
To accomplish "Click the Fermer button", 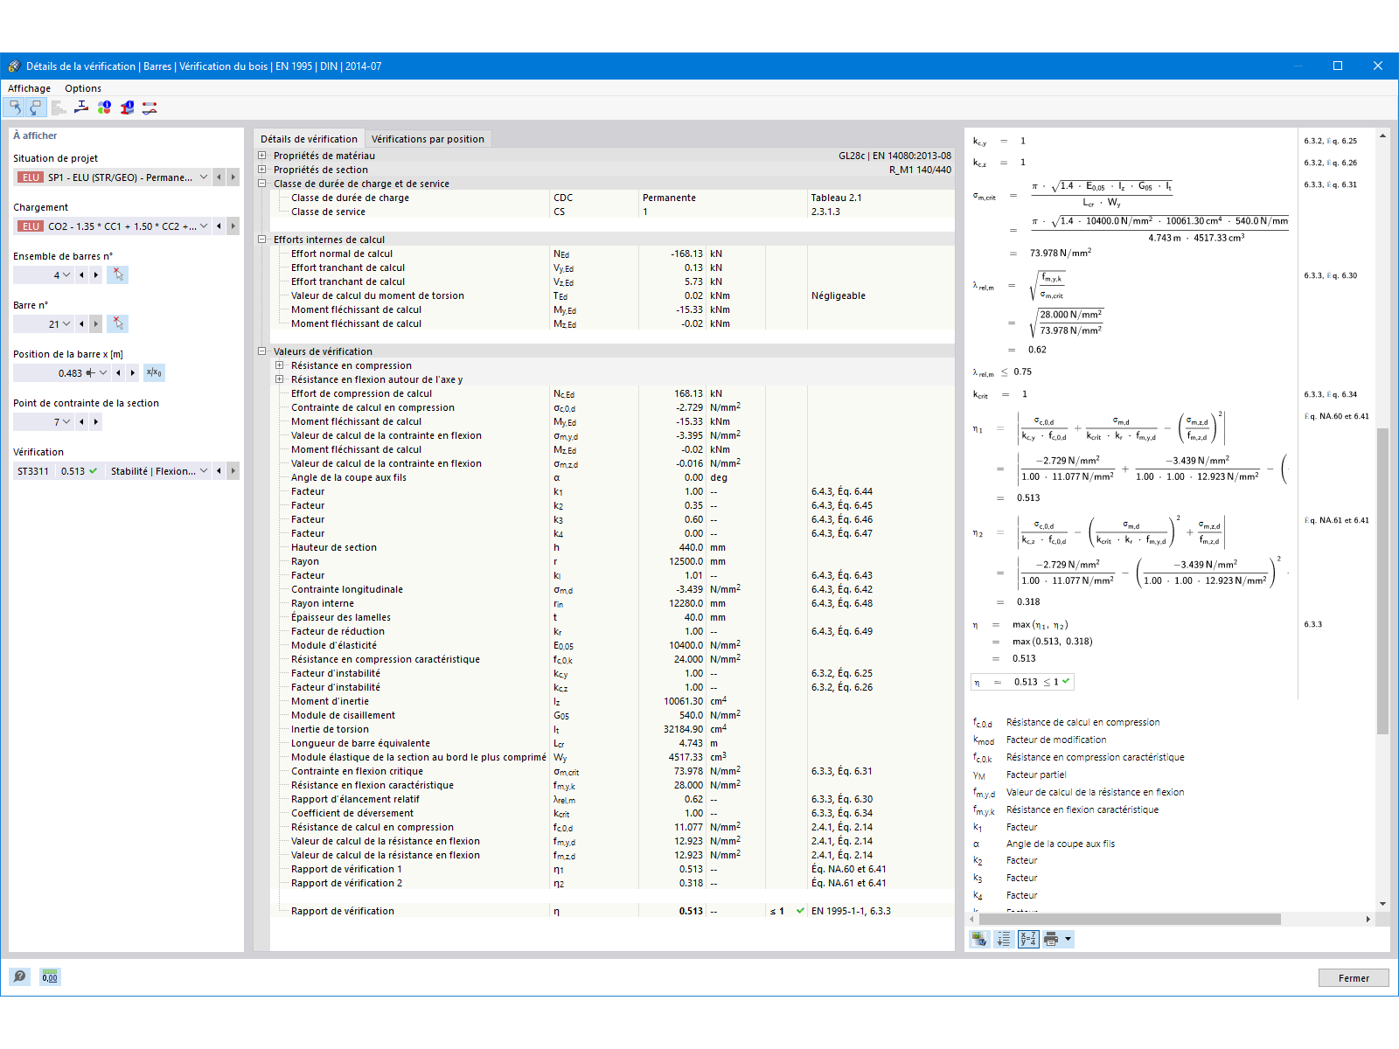I will click(1354, 978).
